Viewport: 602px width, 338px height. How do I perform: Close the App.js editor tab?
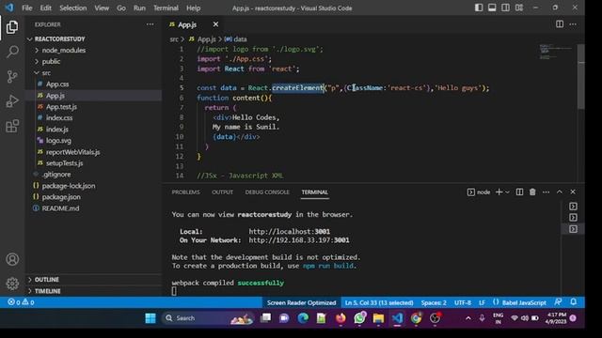click(x=215, y=24)
